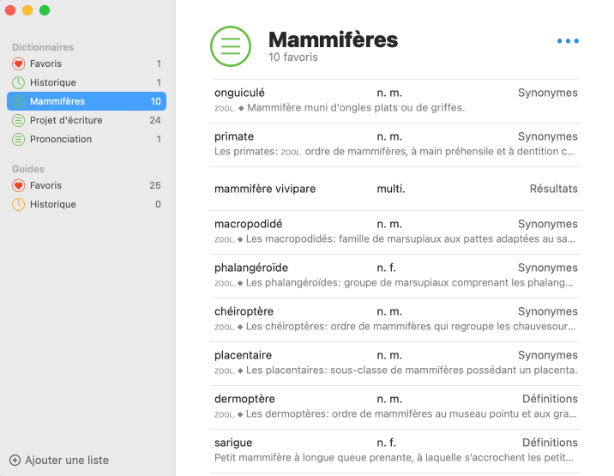Click the large green Mammifères list icon

pos(231,46)
